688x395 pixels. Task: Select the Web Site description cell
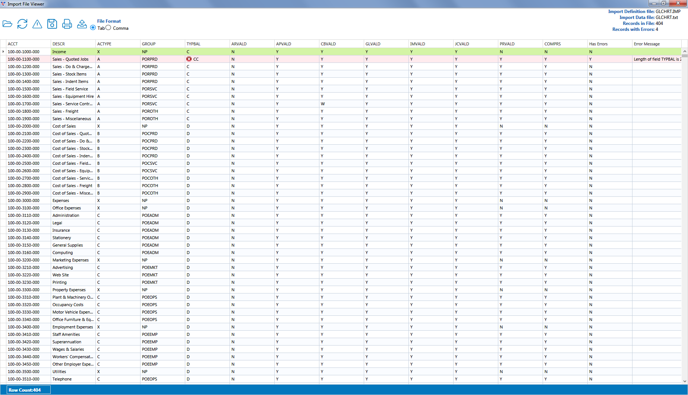[73, 275]
